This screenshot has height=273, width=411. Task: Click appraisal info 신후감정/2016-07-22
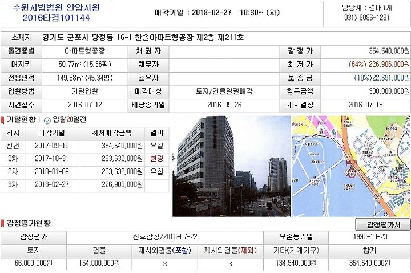165,237
